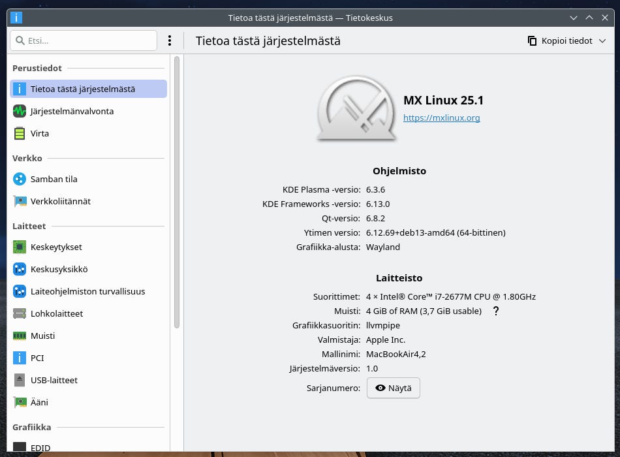Viewport: 620px width, 457px height.
Task: Open the USB-laitteet icon
Action: click(x=20, y=380)
